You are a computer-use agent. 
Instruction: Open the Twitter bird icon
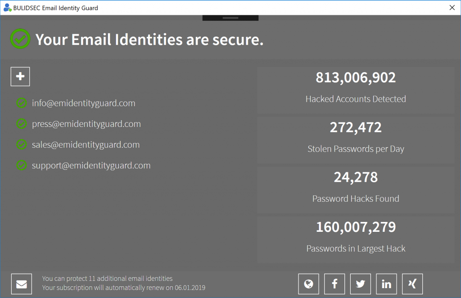(361, 284)
